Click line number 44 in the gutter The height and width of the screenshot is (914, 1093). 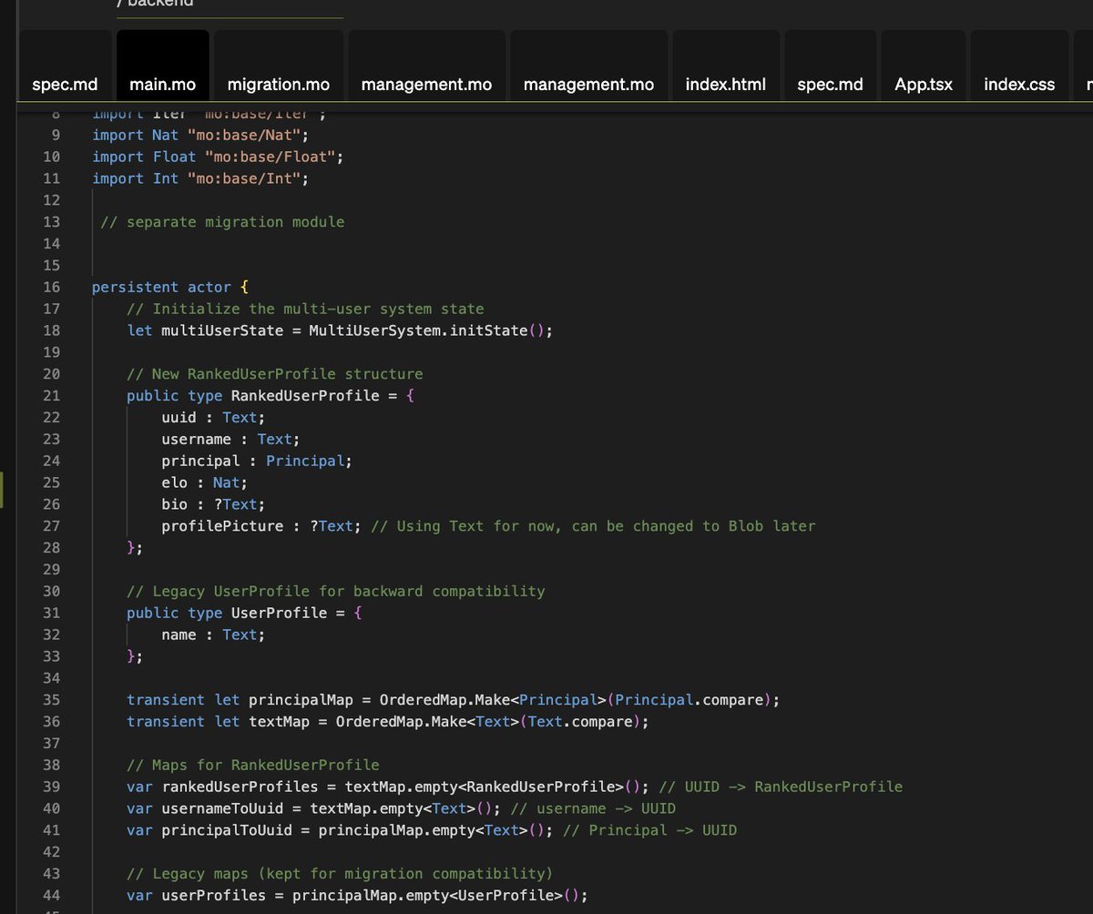click(x=51, y=897)
